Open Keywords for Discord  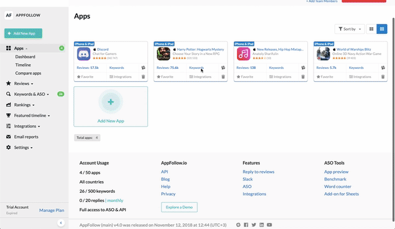[x=117, y=68]
